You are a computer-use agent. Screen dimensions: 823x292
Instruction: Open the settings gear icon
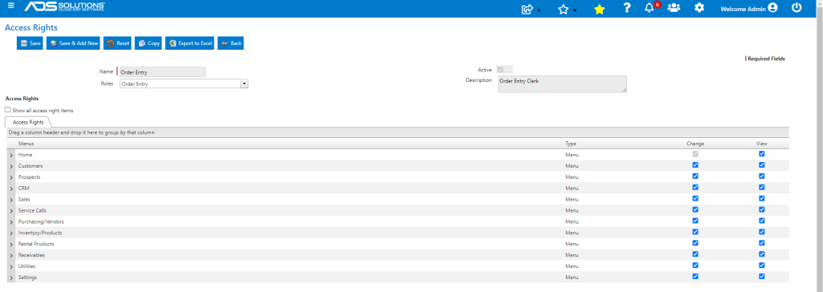click(x=699, y=8)
